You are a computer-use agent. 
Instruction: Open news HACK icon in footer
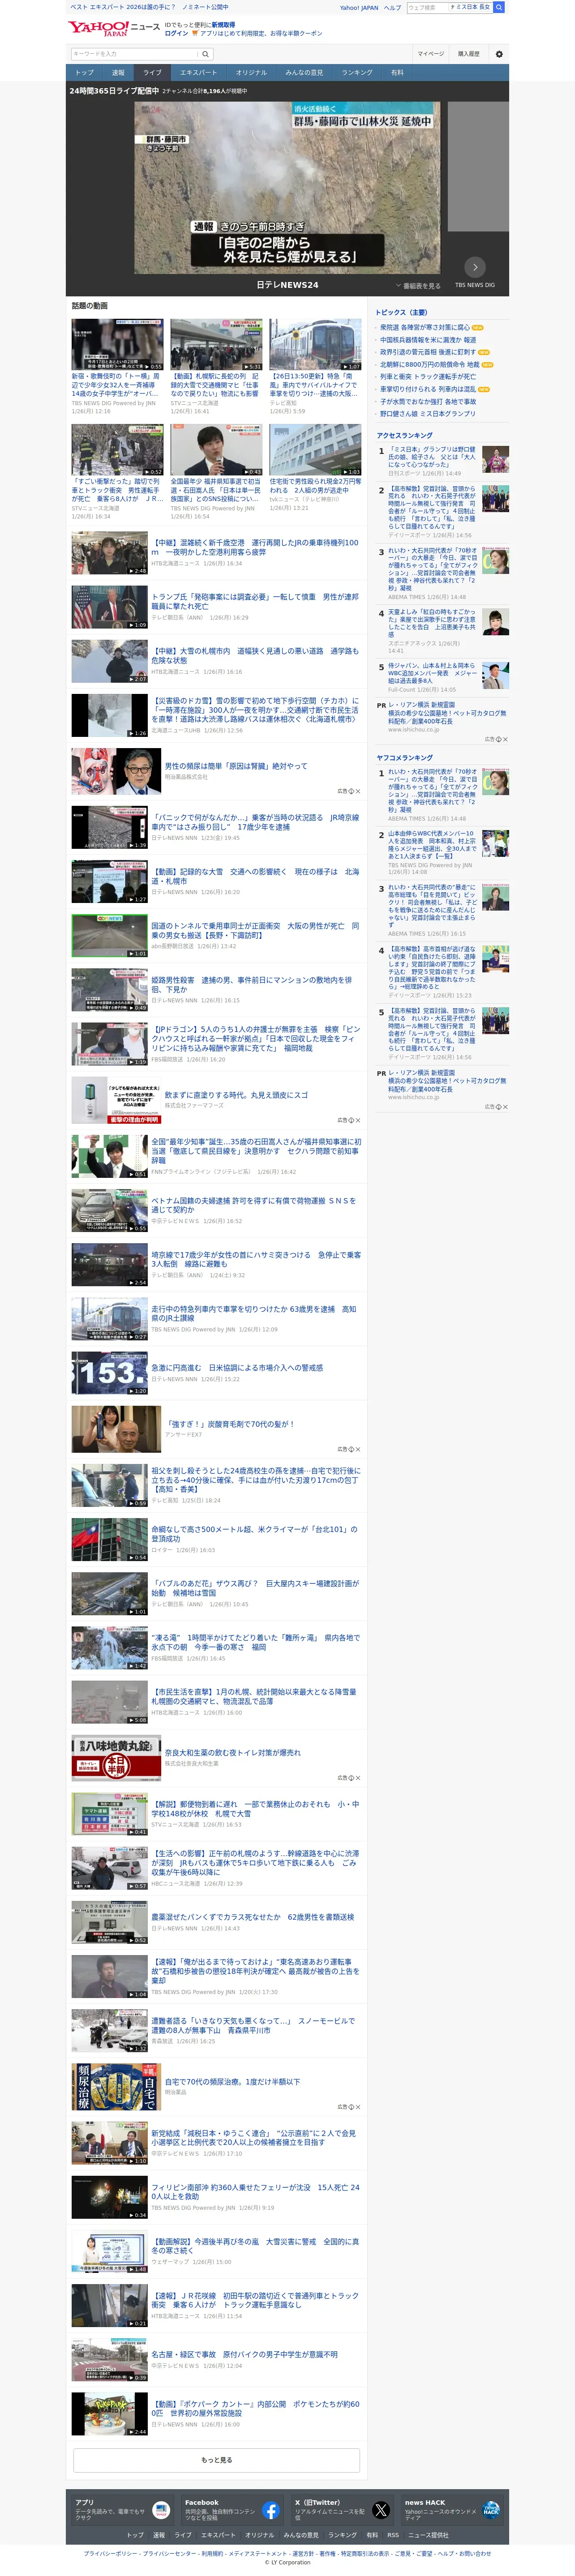(491, 2510)
